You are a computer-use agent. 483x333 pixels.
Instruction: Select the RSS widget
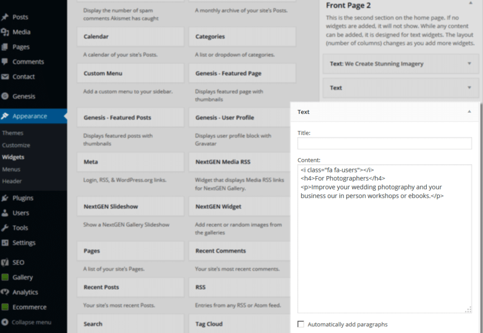click(x=239, y=287)
